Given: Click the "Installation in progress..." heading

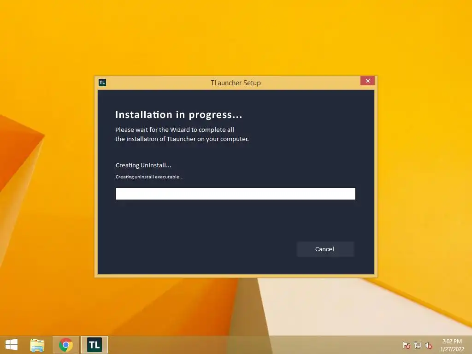Looking at the screenshot, I should pos(179,115).
